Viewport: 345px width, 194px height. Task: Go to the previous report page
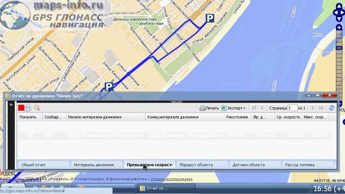[x=262, y=108]
